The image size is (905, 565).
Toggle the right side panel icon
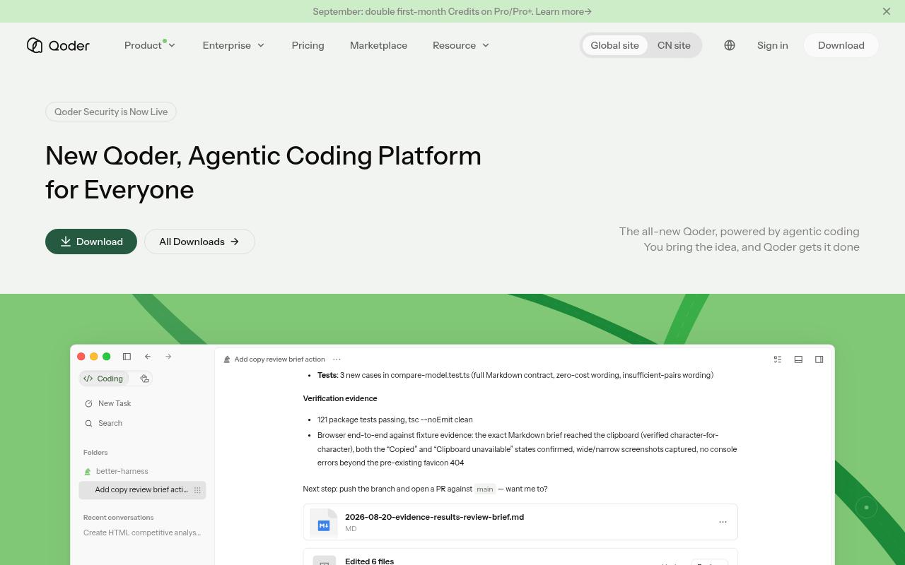pyautogui.click(x=819, y=359)
